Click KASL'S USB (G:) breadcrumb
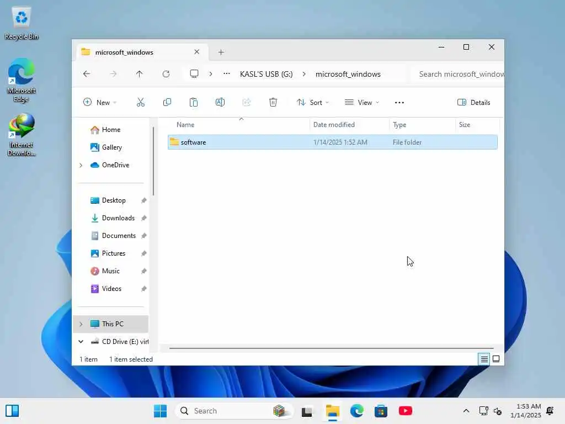The height and width of the screenshot is (424, 565). tap(266, 74)
